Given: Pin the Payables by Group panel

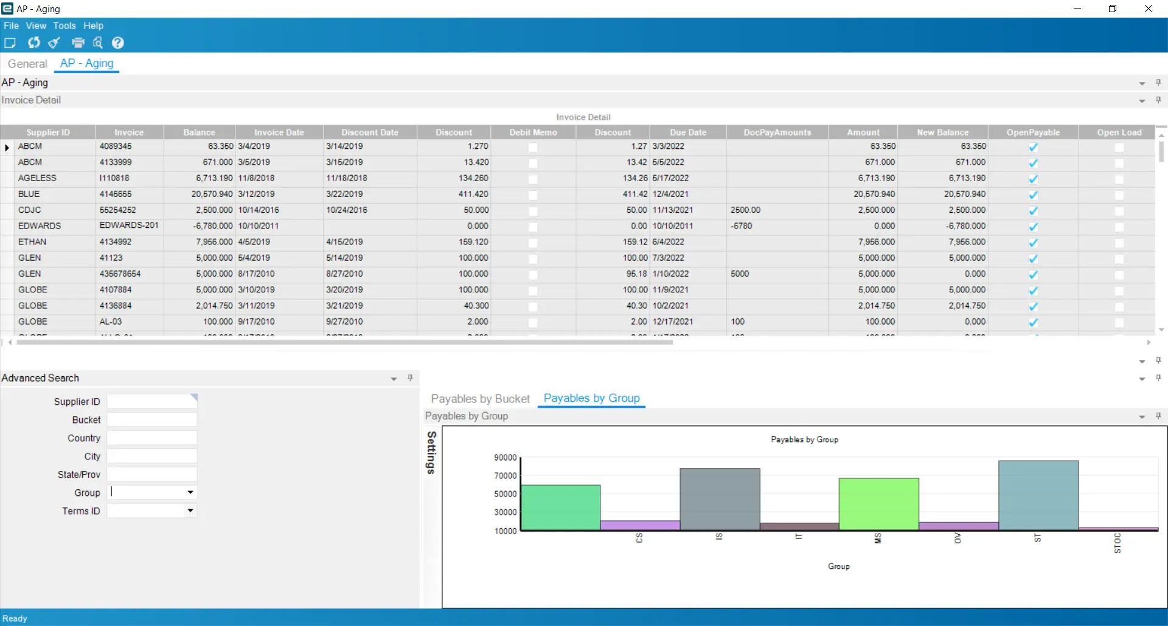Looking at the screenshot, I should point(1158,416).
